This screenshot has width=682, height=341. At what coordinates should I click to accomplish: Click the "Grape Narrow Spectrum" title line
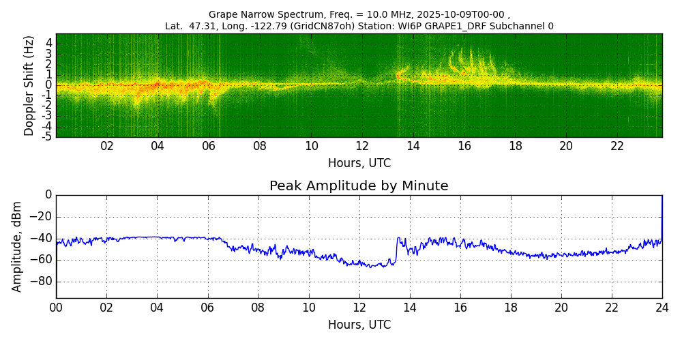[359, 14]
